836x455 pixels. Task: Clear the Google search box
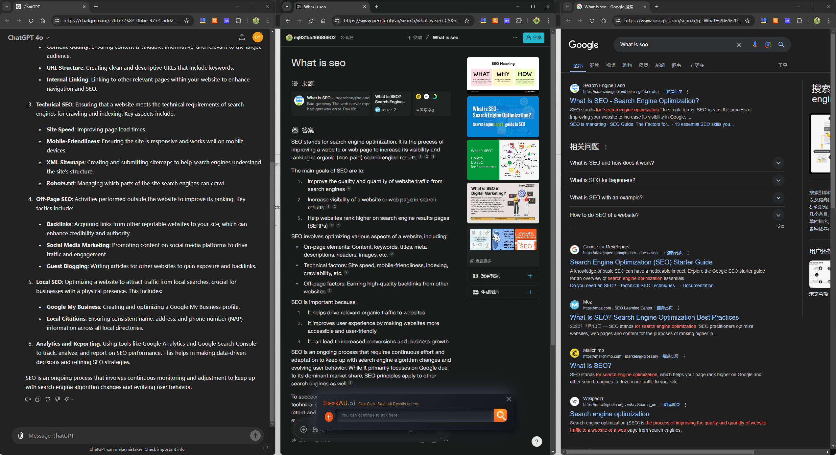pos(739,45)
